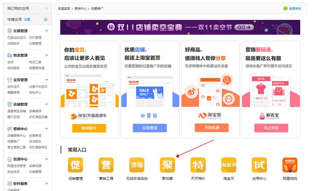Click the 马上开动 button
This screenshot has height=191, width=314.
coord(271,128)
